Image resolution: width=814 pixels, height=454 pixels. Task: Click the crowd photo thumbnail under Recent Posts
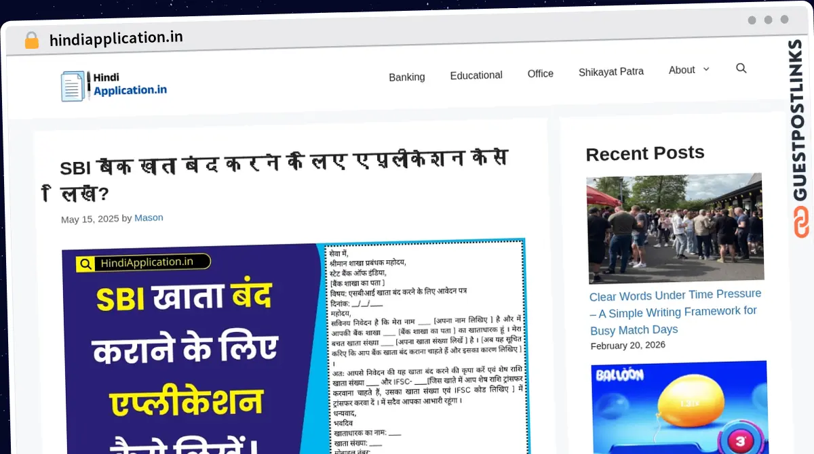pyautogui.click(x=674, y=228)
